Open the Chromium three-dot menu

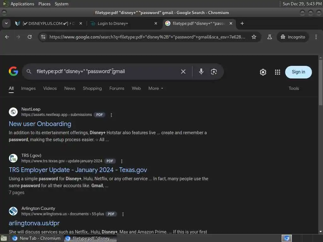316,37
